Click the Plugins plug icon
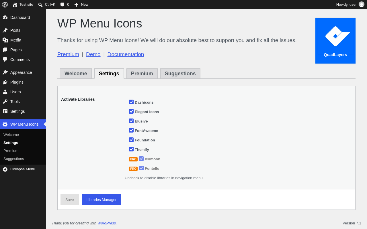The width and height of the screenshot is (367, 229). coord(5,82)
